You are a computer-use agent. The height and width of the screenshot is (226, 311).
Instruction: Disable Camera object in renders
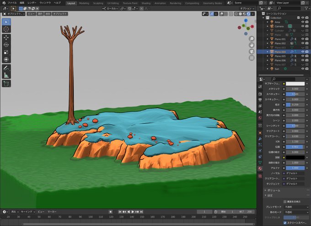pyautogui.click(x=307, y=26)
